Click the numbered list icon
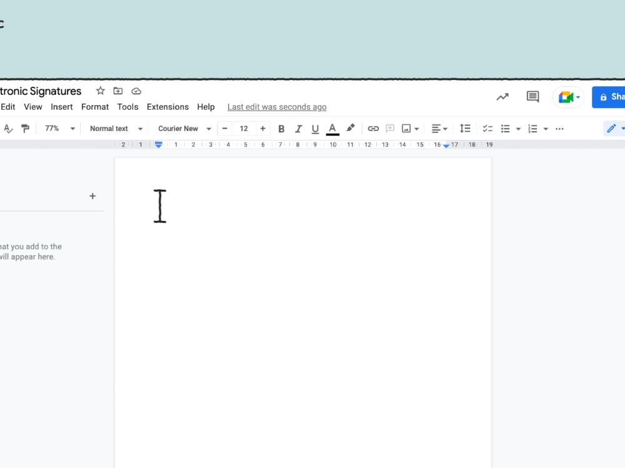This screenshot has width=625, height=468. [x=533, y=129]
